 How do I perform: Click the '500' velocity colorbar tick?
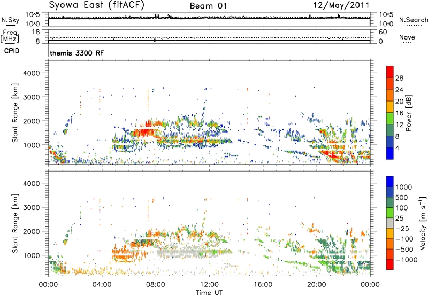tap(402, 198)
